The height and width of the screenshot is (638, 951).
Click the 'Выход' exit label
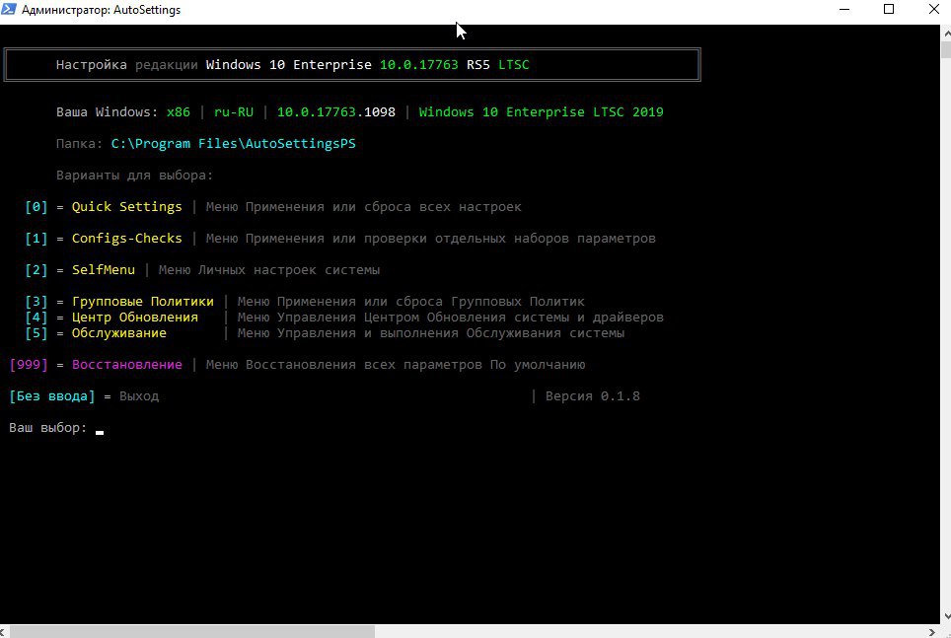(139, 396)
